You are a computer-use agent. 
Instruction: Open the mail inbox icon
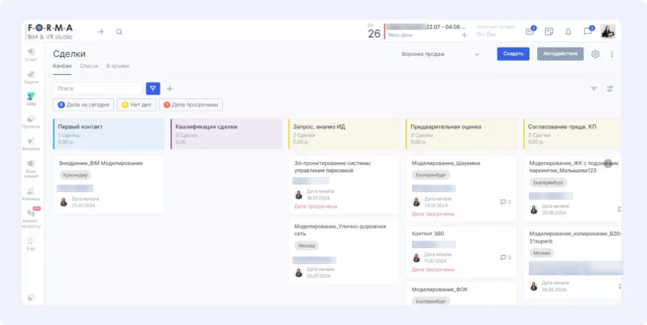529,32
